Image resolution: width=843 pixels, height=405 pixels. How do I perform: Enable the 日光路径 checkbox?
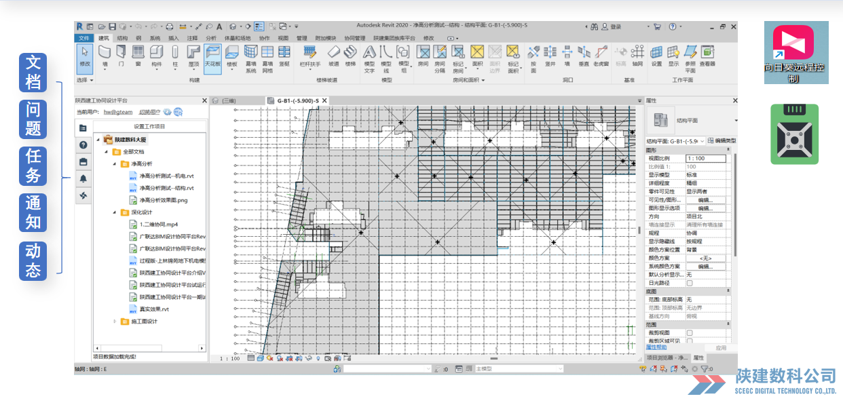(690, 283)
